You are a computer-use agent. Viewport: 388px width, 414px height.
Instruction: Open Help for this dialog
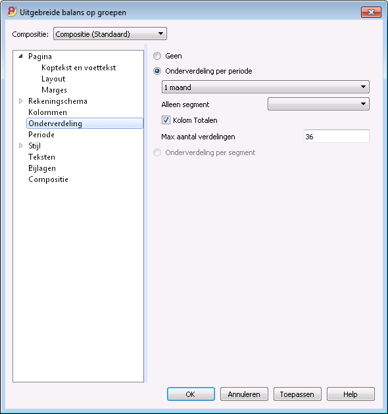[351, 394]
